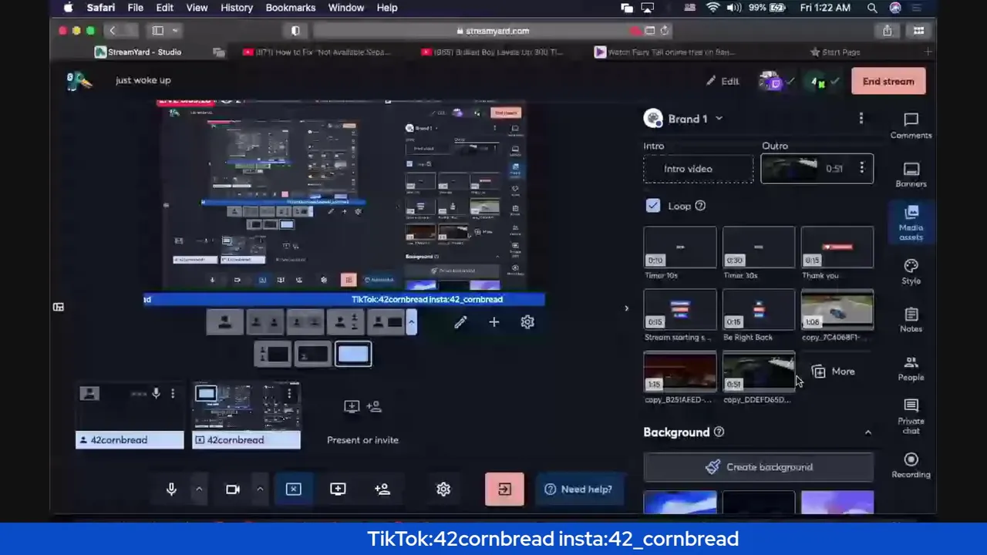Open the People panel

coord(911,368)
